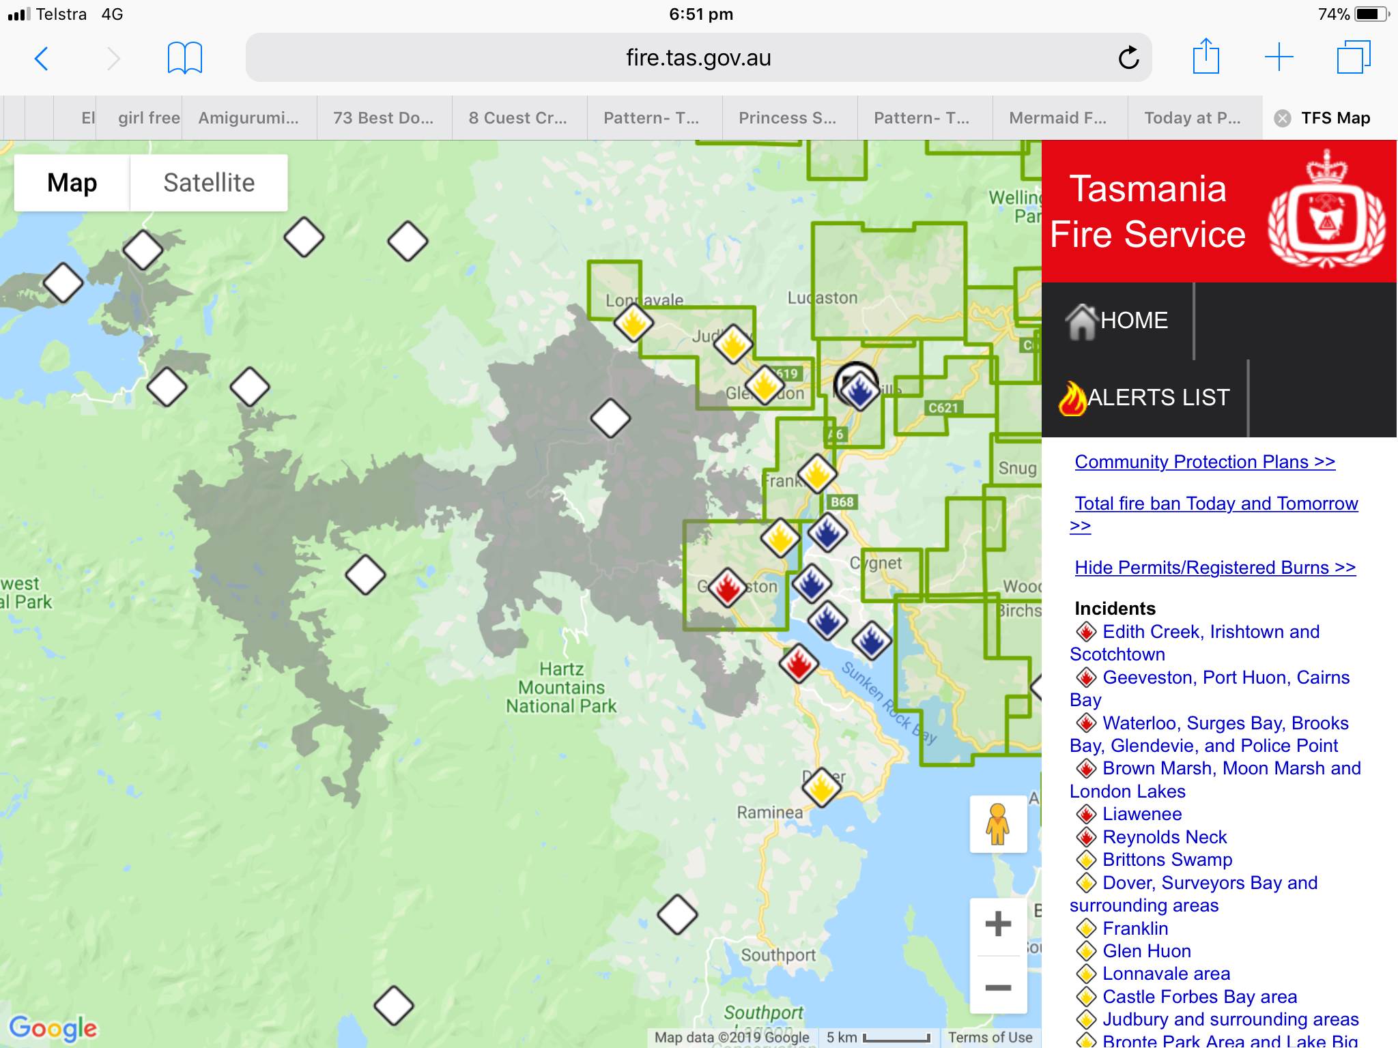Viewport: 1398px width, 1048px height.
Task: Click the yellow fire marker at Lonnavale
Action: pyautogui.click(x=633, y=323)
